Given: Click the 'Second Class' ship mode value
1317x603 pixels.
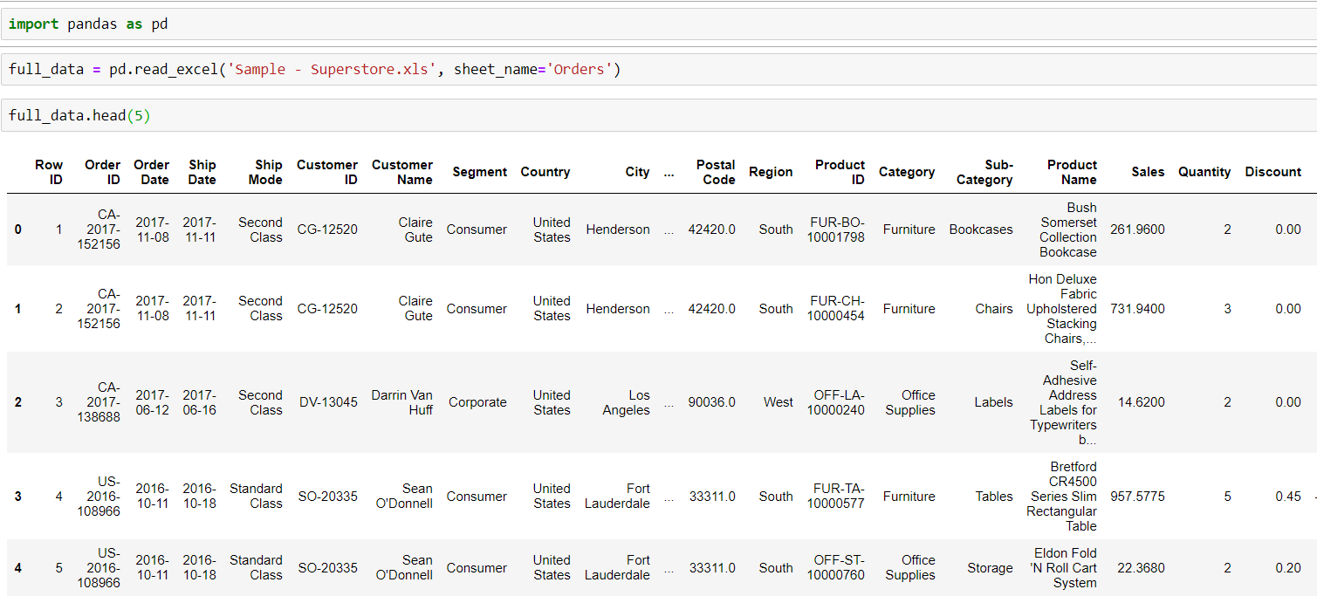Looking at the screenshot, I should pyautogui.click(x=259, y=230).
